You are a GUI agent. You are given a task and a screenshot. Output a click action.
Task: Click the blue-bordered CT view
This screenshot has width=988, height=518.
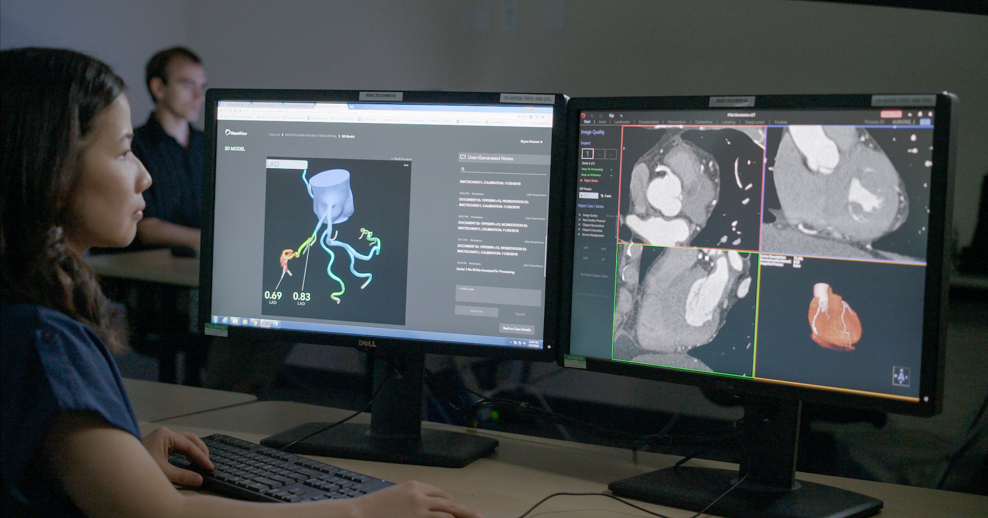tap(845, 194)
